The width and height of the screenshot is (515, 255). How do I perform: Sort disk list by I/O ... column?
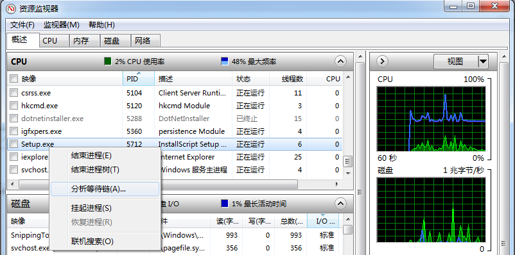point(323,221)
